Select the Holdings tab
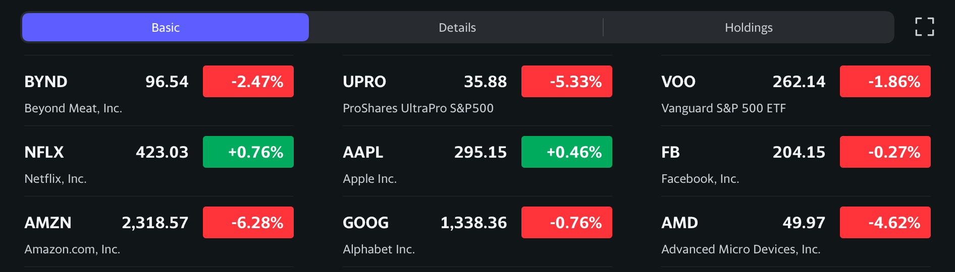Viewport: 955px width, 272px height. 749,27
